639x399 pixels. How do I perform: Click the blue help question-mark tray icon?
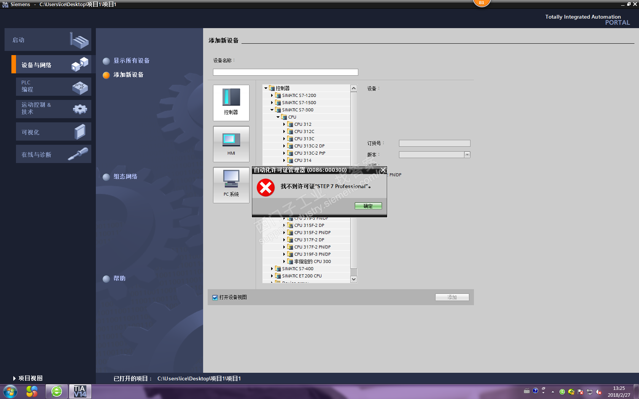point(535,391)
